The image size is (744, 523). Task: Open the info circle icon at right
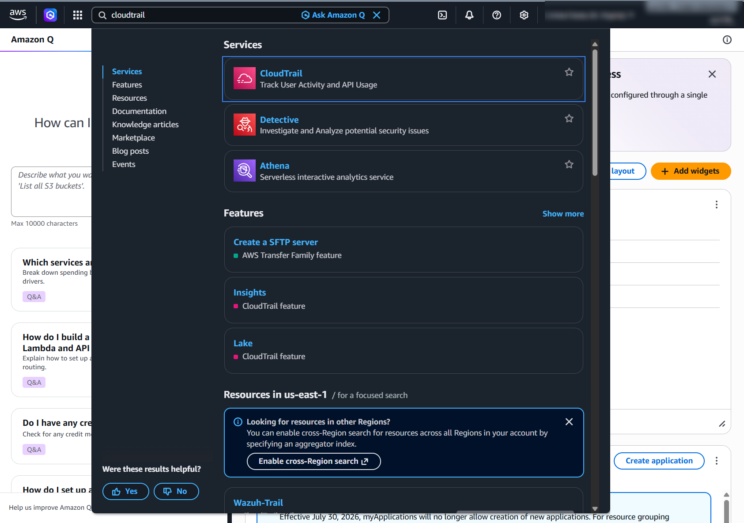727,40
